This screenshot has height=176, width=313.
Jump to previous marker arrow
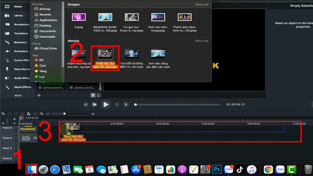tap(117, 104)
